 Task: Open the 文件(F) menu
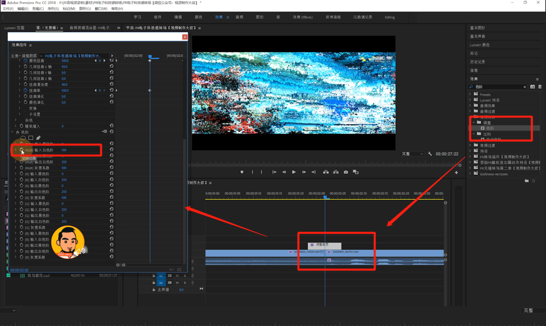click(8, 9)
